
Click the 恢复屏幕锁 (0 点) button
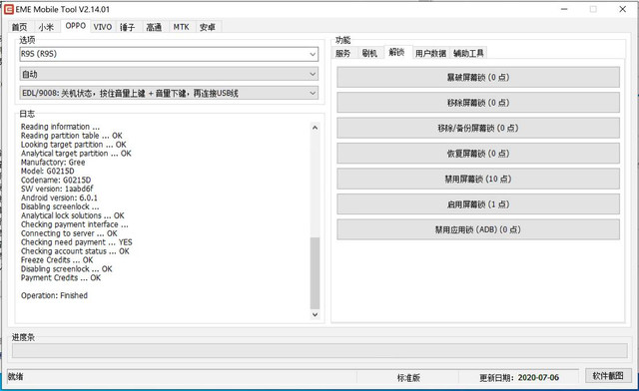(478, 154)
